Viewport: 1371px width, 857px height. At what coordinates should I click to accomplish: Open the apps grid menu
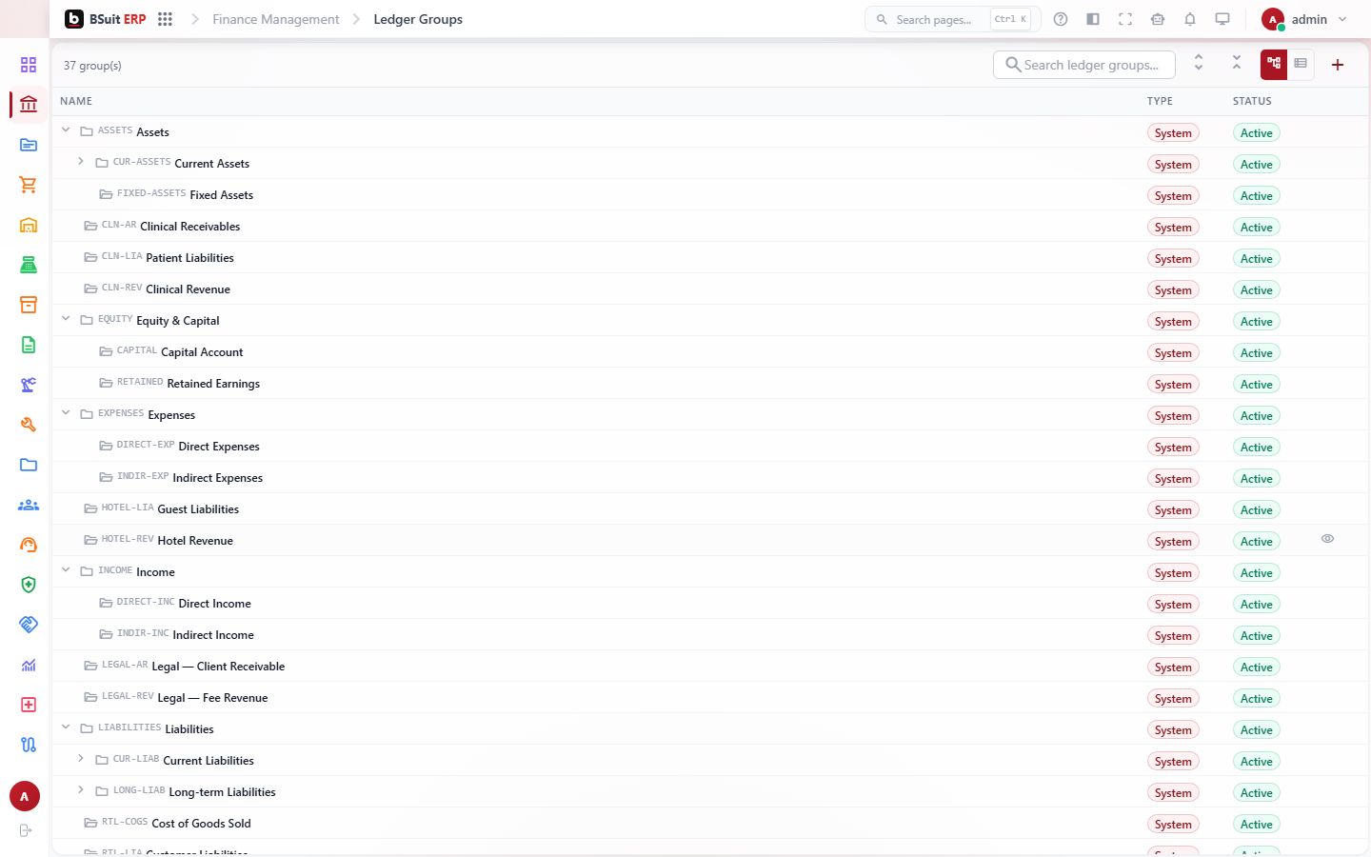tap(165, 19)
